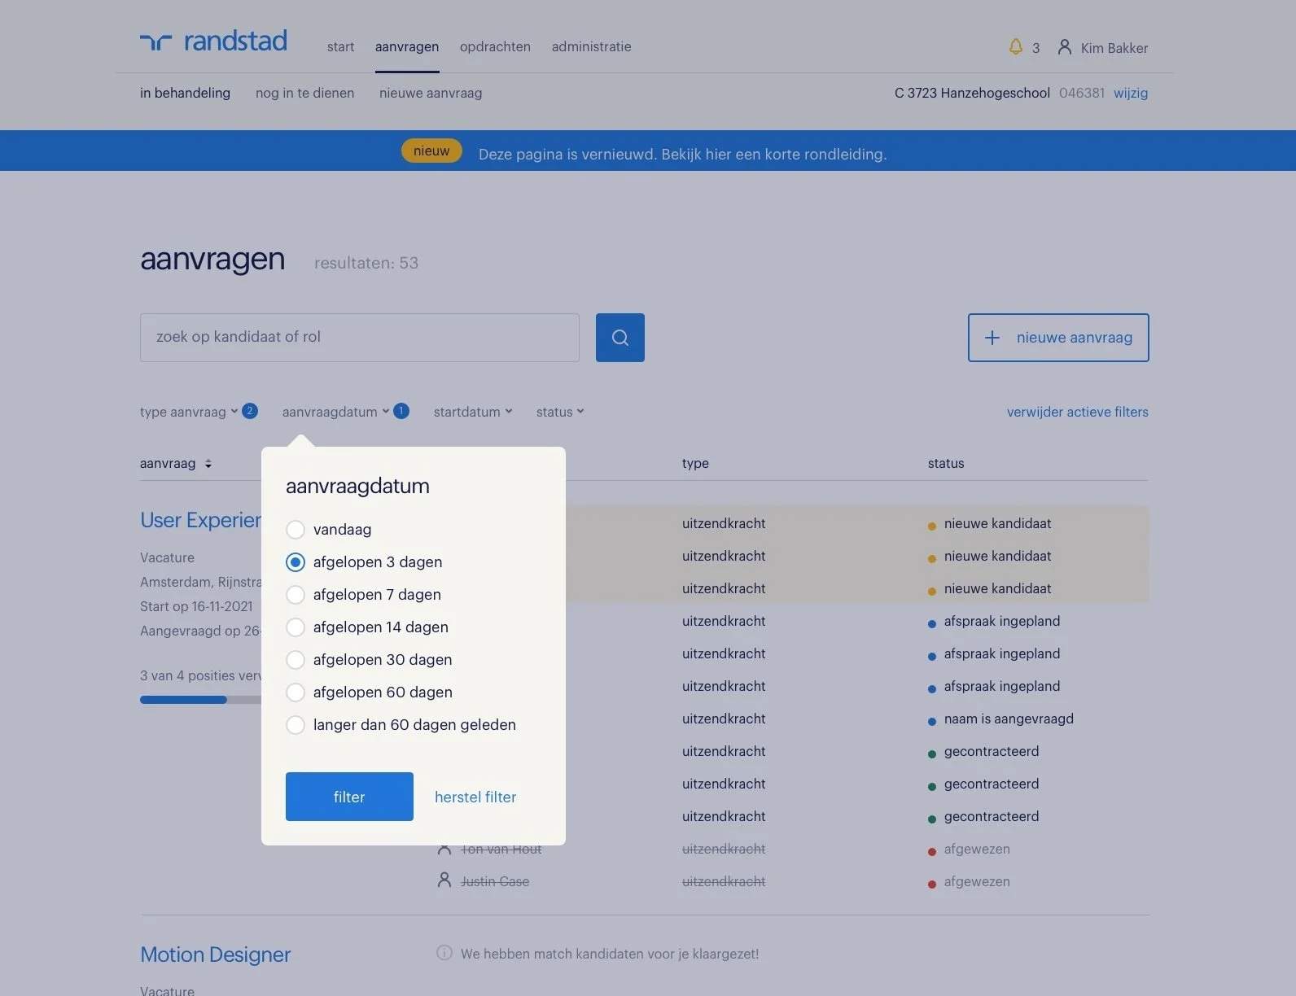Switch to nog in te dienen subtab
This screenshot has width=1296, height=996.
click(304, 93)
